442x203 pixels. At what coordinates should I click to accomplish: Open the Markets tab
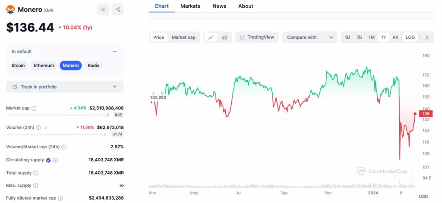190,6
